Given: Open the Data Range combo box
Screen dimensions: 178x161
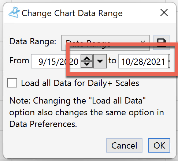Looking at the screenshot, I should coord(105,43).
